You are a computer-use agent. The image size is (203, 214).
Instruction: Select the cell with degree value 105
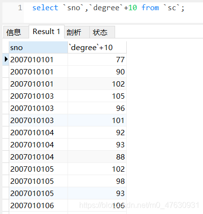[97, 96]
